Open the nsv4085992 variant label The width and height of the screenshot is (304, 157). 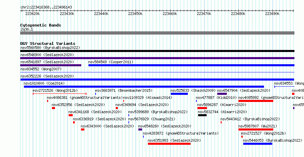[x=271, y=98]
